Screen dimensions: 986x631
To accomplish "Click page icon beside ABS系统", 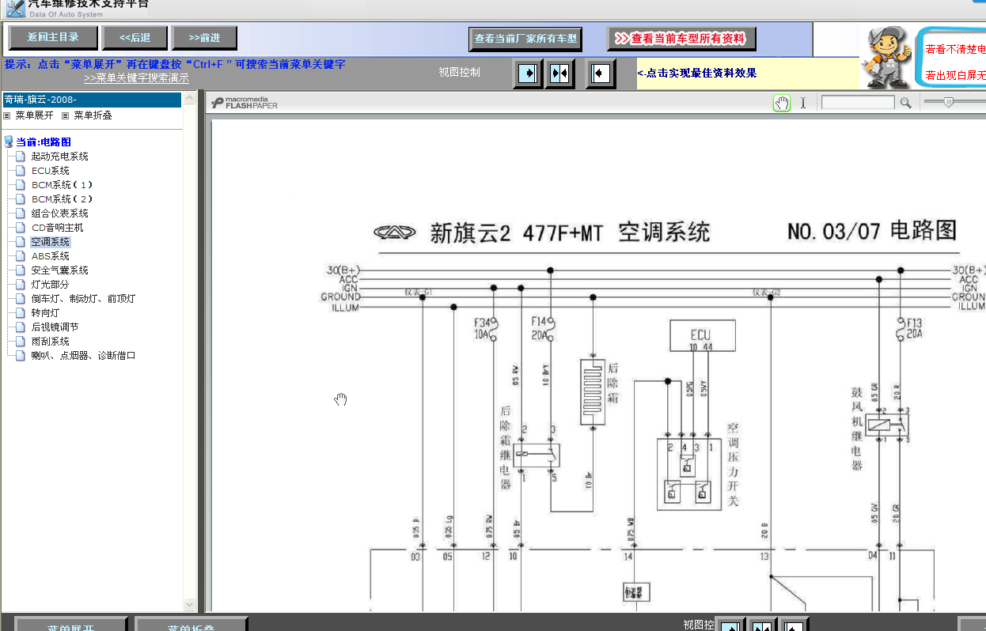I will coord(21,256).
